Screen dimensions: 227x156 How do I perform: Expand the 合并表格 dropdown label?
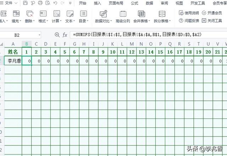point(142,21)
